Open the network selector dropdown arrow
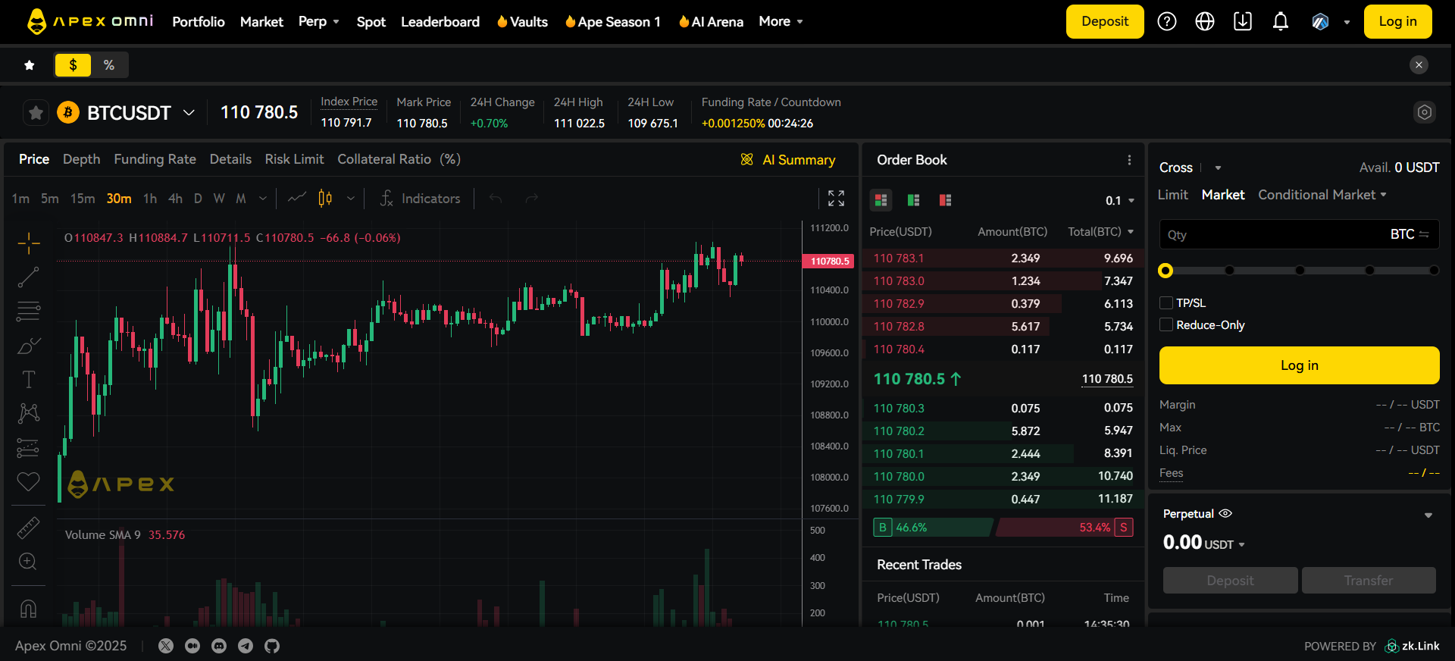The height and width of the screenshot is (661, 1455). pos(1347,22)
